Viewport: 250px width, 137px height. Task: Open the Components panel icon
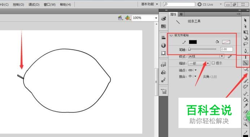coord(163,72)
